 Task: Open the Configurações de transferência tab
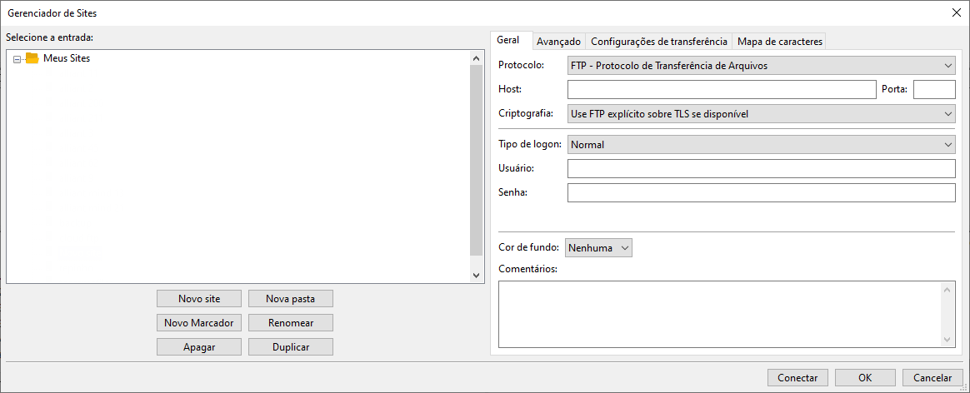click(659, 42)
